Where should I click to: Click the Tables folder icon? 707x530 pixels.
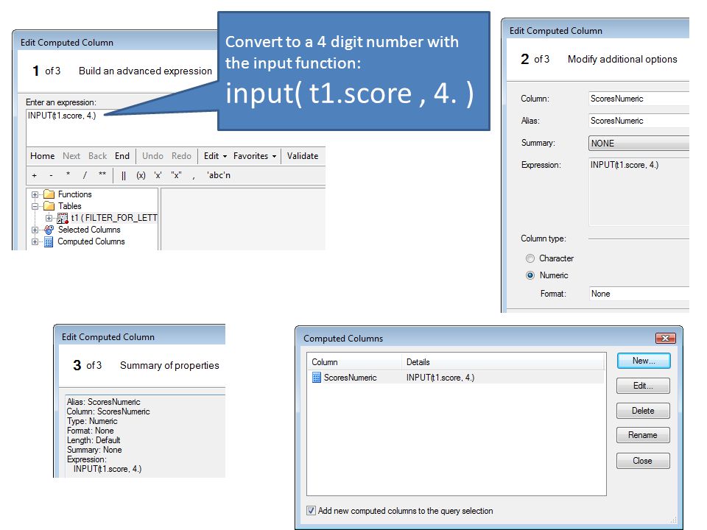pyautogui.click(x=49, y=206)
